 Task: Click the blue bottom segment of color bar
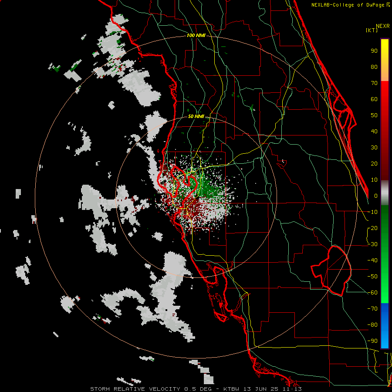(x=385, y=326)
